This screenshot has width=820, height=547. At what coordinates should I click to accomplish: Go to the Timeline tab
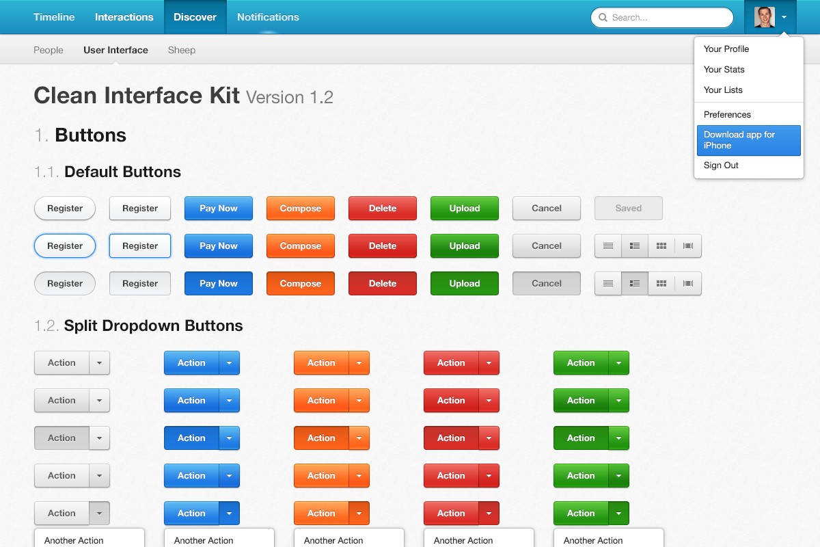pyautogui.click(x=54, y=17)
